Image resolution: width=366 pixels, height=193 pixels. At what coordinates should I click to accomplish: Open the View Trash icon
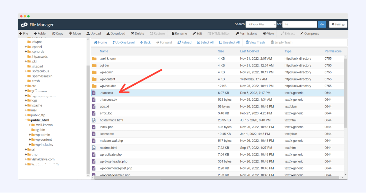click(247, 42)
